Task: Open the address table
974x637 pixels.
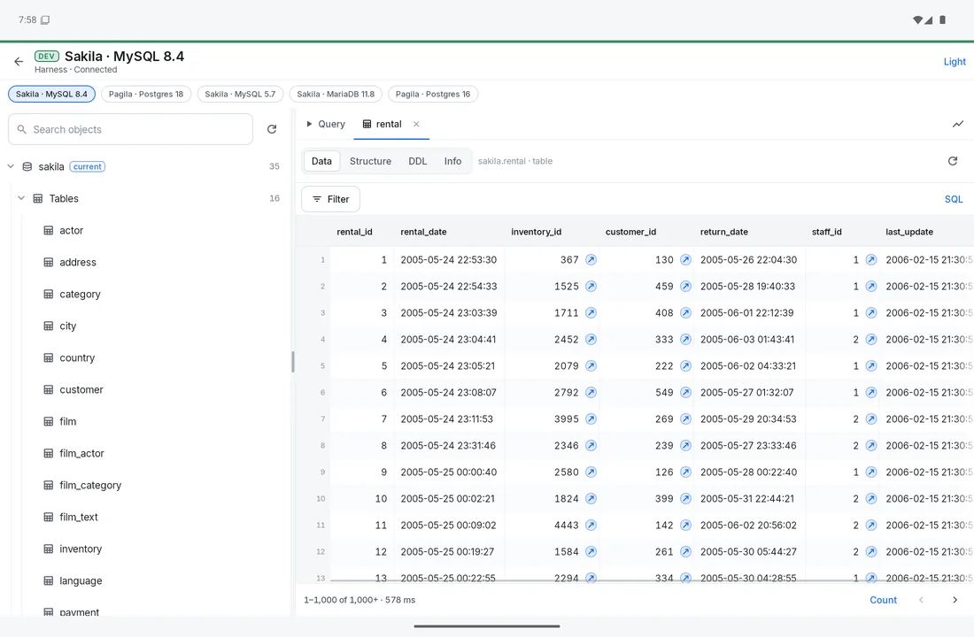Action: [x=78, y=262]
